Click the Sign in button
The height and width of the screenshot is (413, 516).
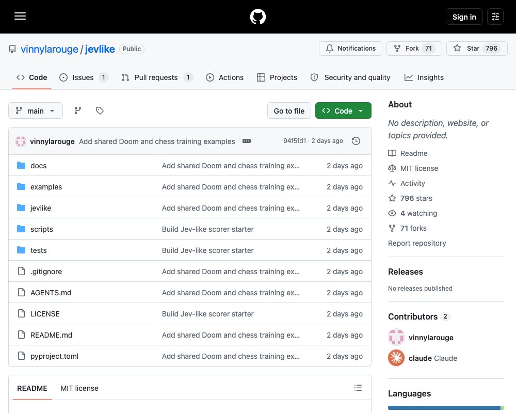click(464, 17)
